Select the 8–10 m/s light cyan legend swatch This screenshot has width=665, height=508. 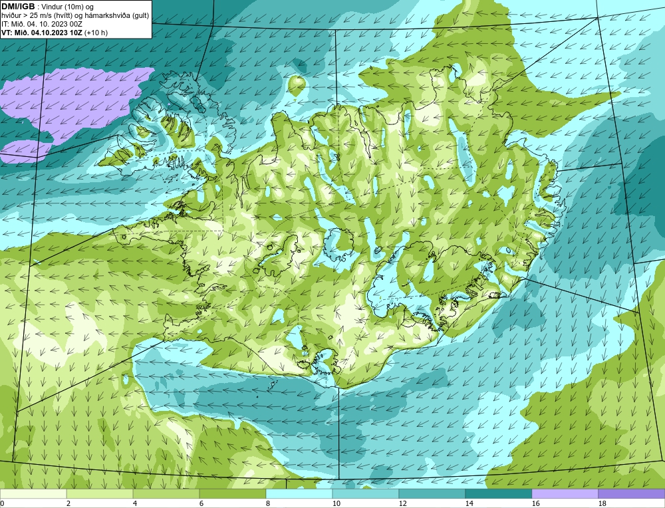(299, 493)
